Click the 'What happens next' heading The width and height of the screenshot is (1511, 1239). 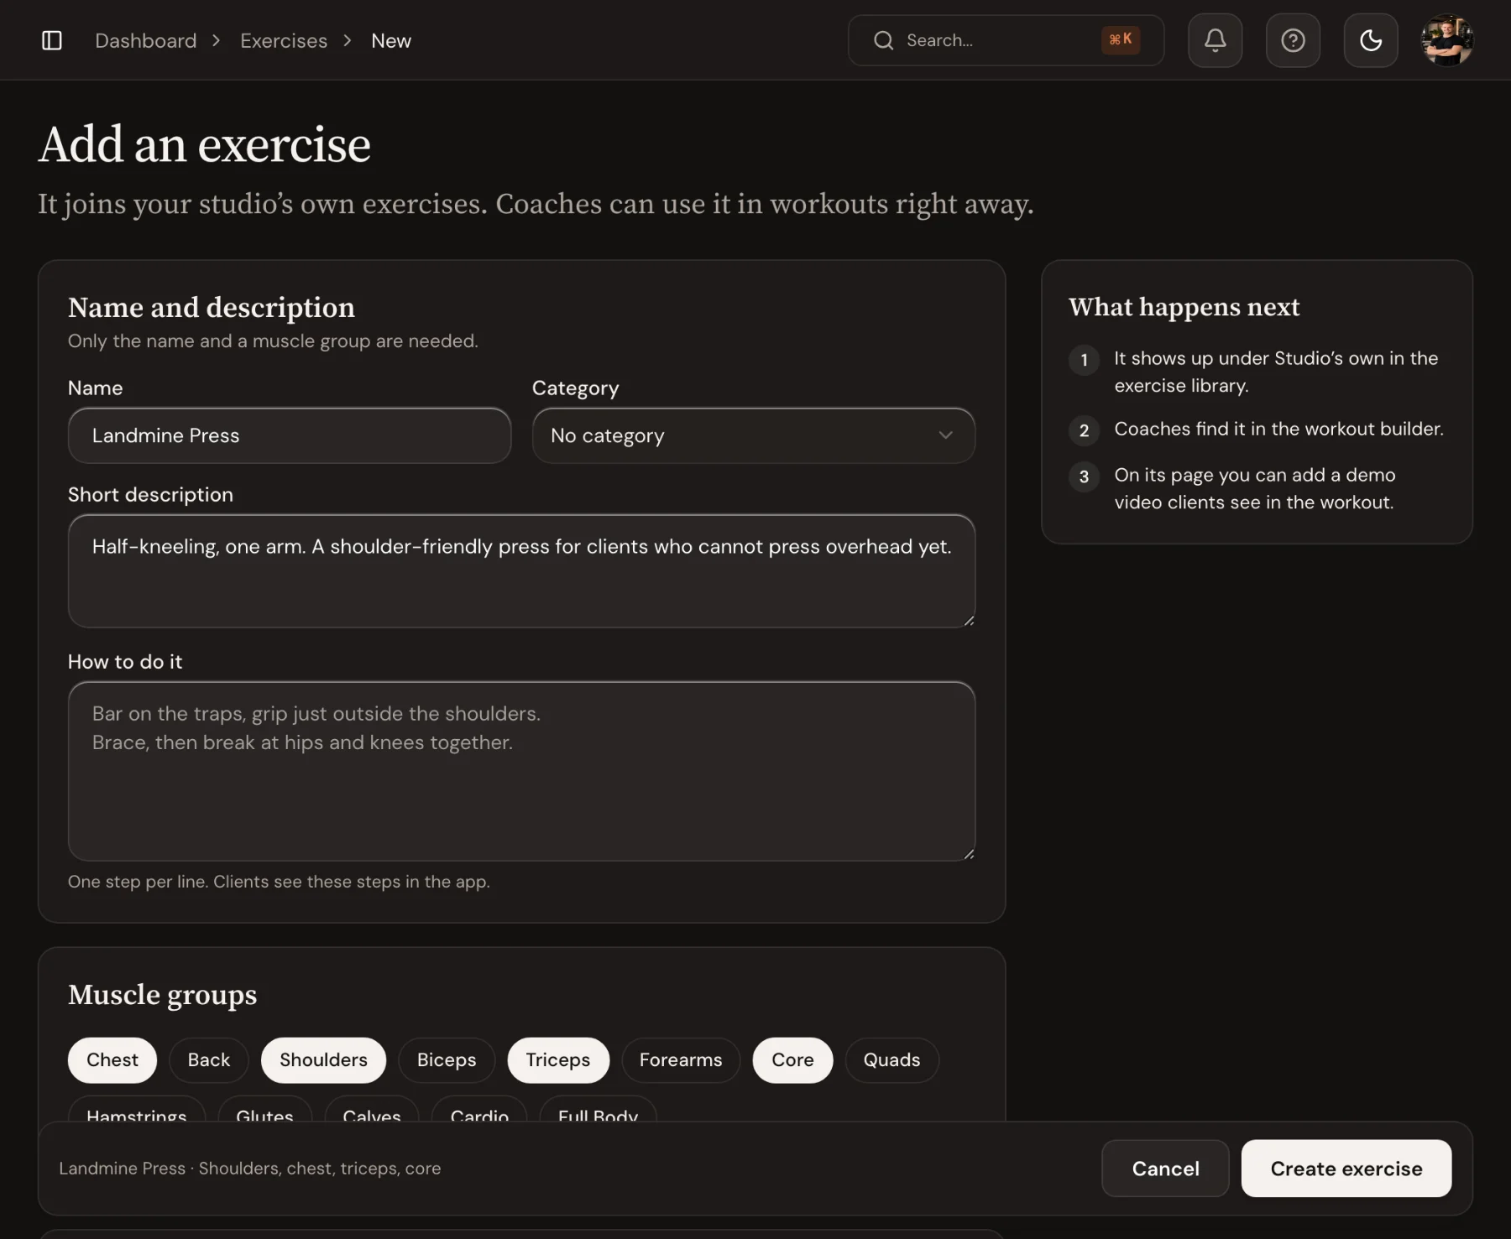(x=1184, y=307)
